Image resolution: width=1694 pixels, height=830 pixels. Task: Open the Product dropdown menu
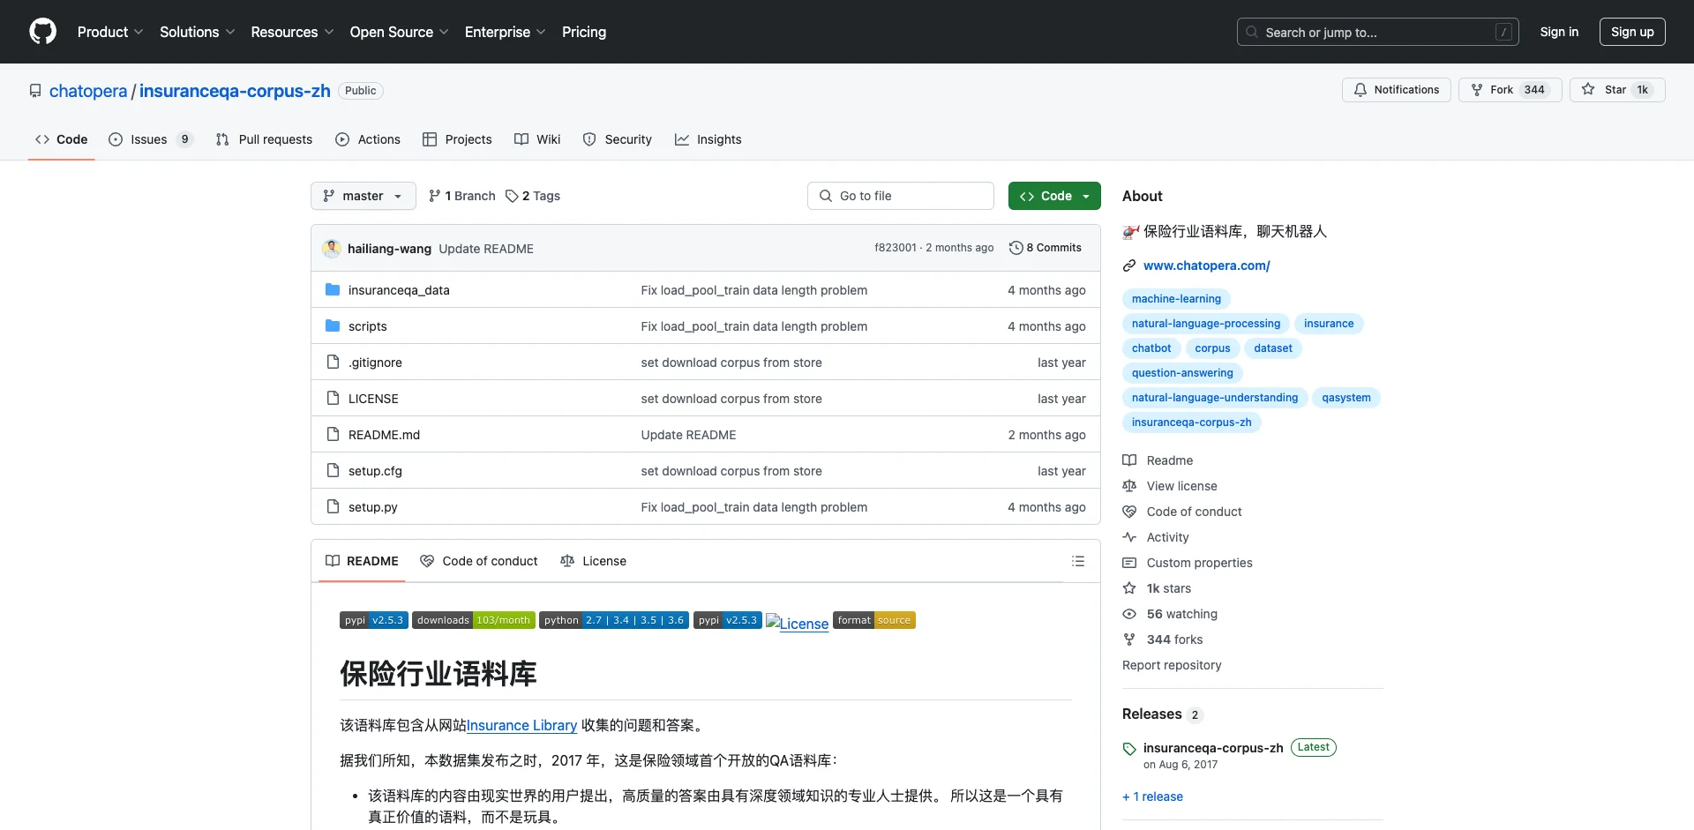click(110, 32)
